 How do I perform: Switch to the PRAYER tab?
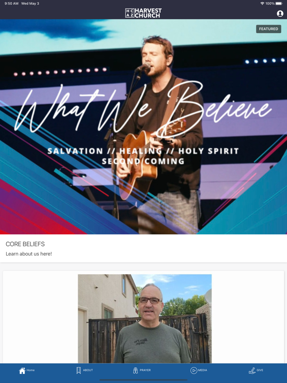click(145, 370)
